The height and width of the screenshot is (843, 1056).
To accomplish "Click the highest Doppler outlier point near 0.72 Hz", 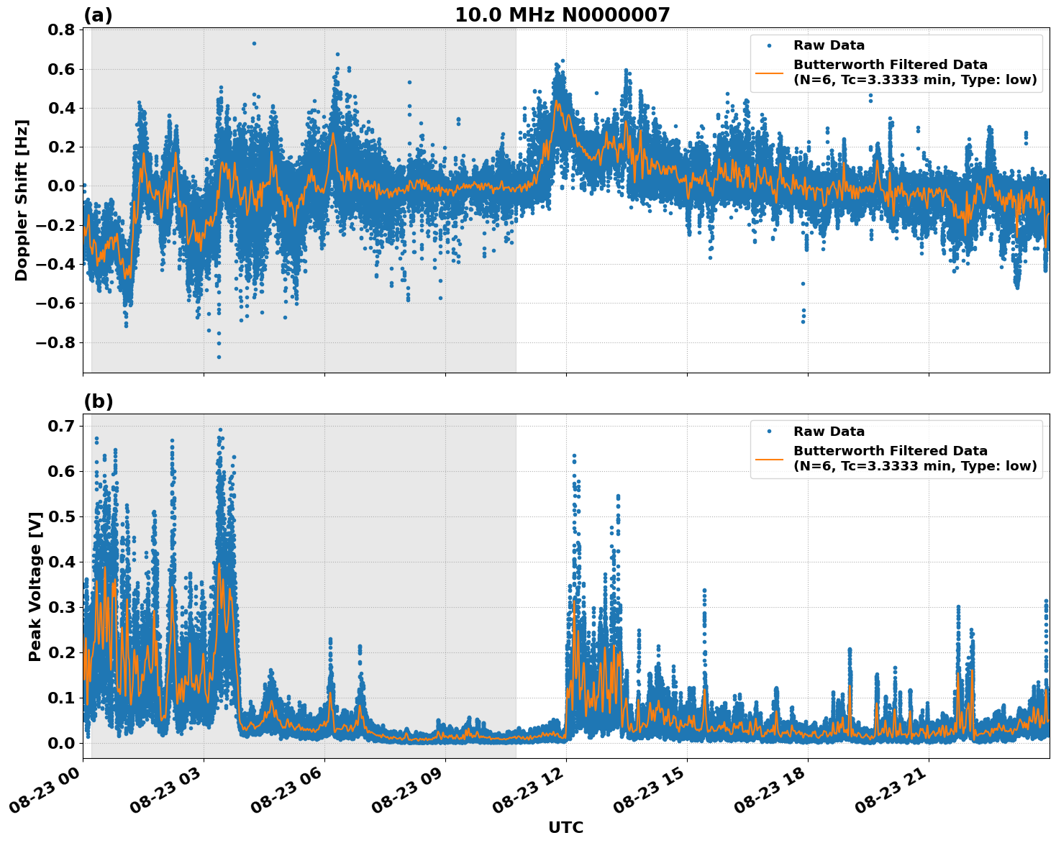I will point(253,43).
